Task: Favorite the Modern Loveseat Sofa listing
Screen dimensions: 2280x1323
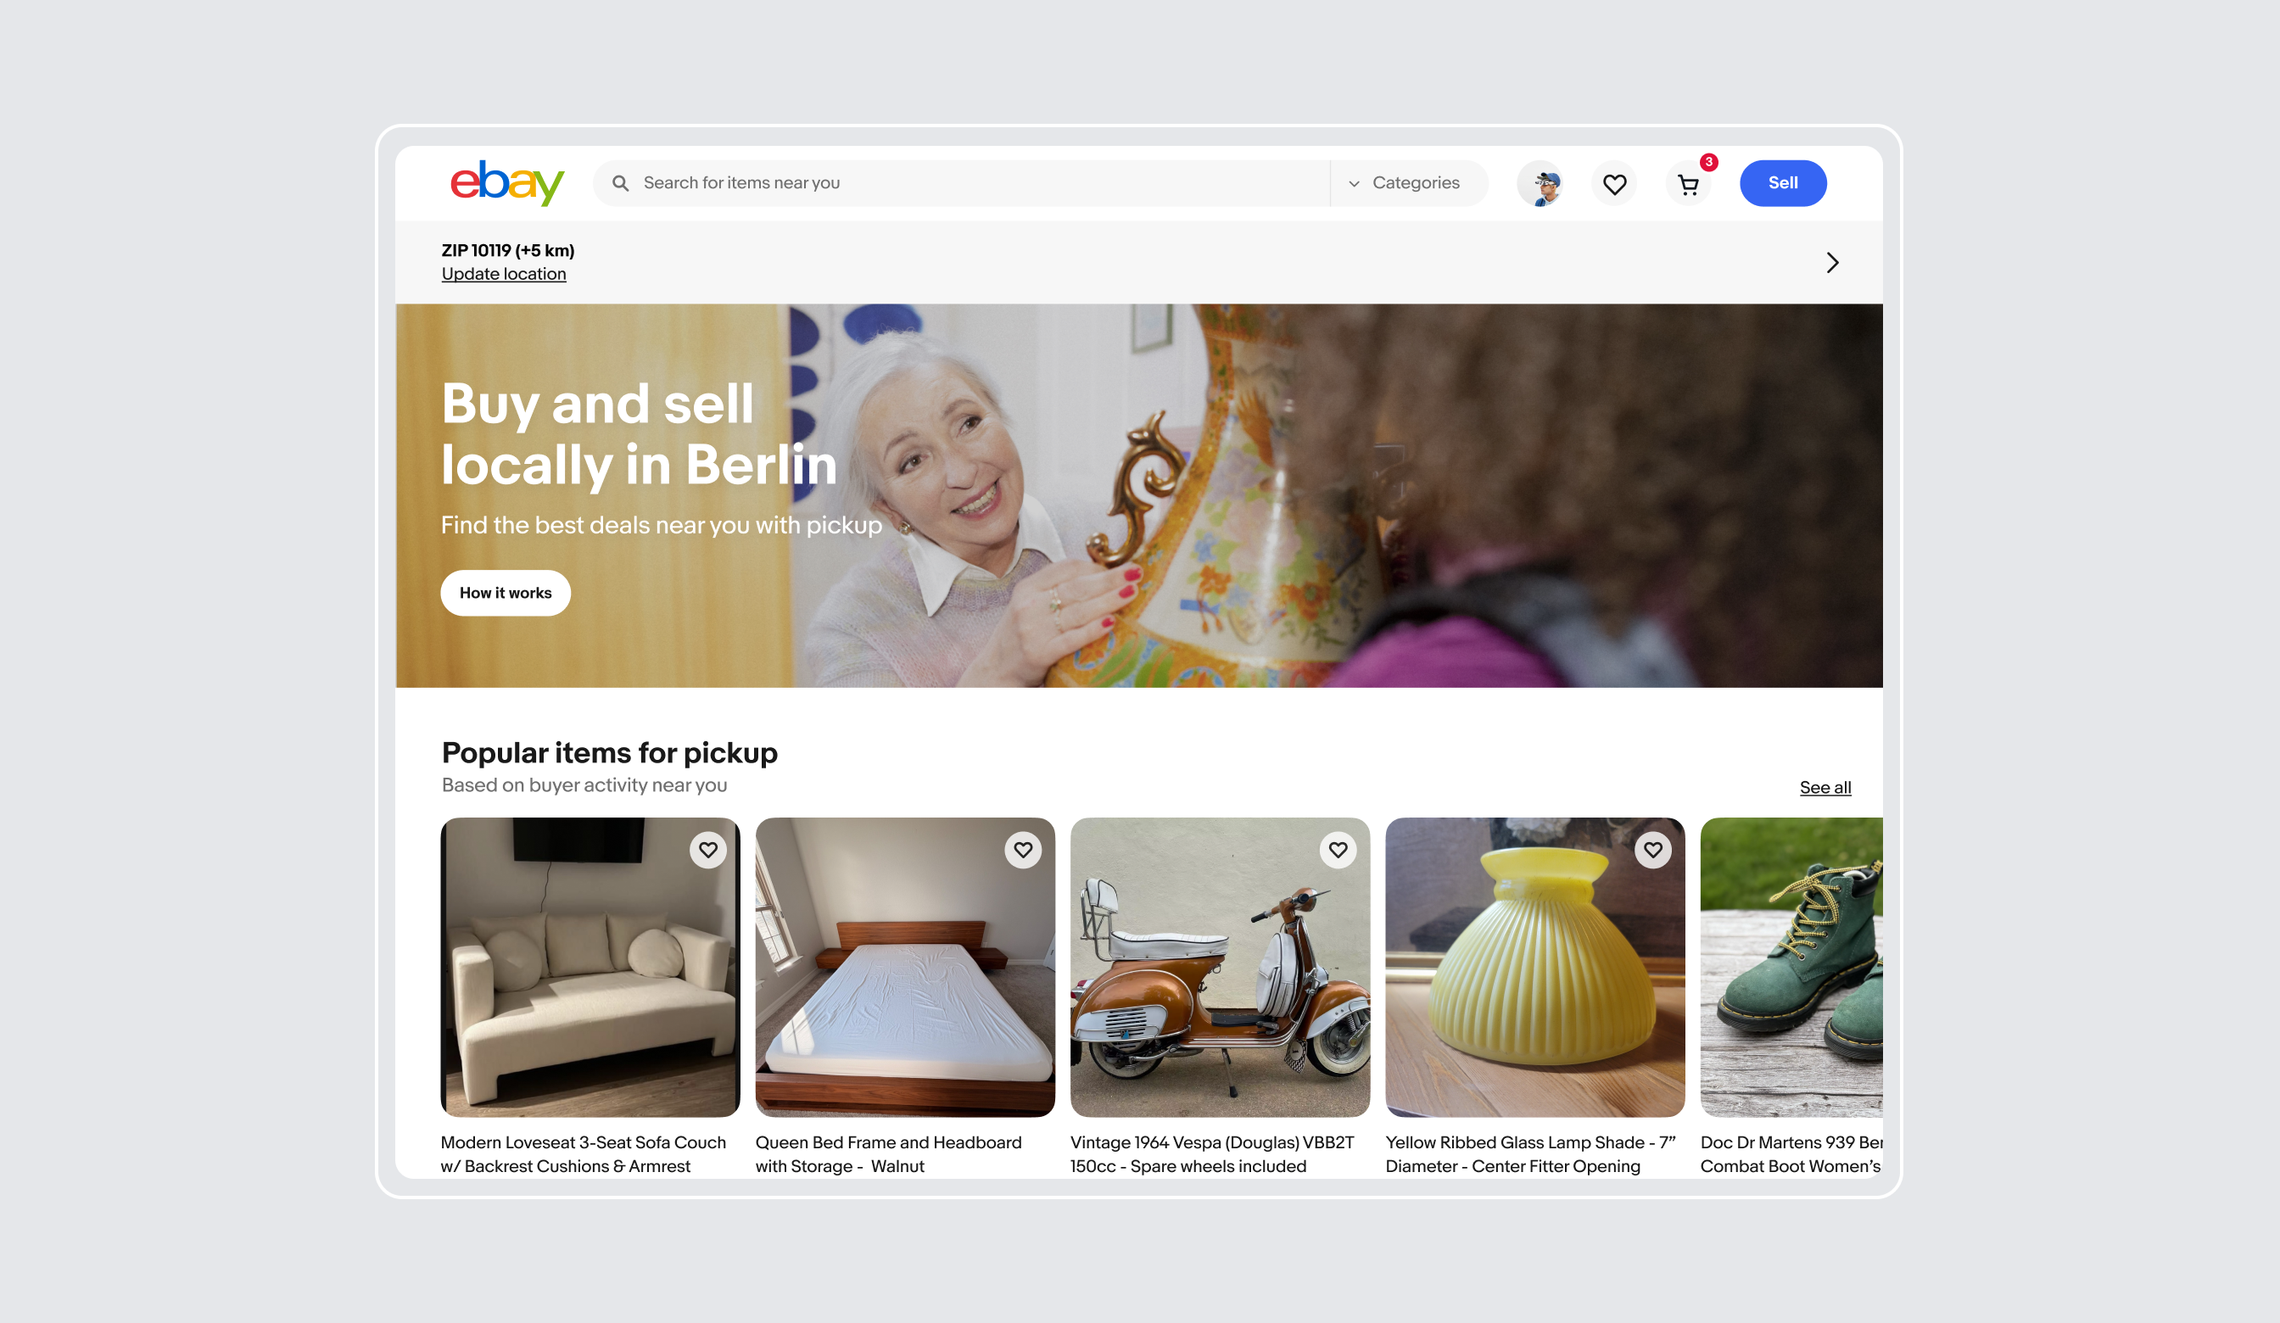Action: (x=707, y=850)
